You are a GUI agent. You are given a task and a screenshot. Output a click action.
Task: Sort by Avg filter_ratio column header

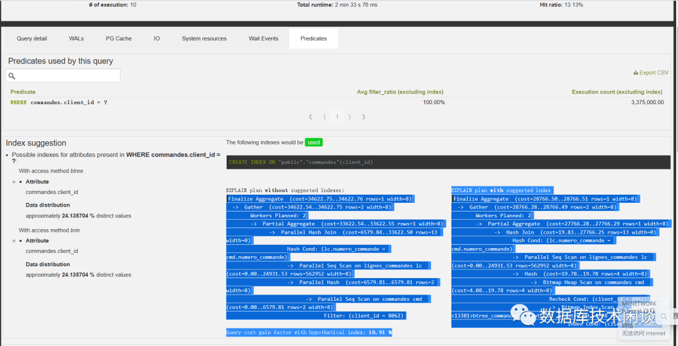coord(400,92)
